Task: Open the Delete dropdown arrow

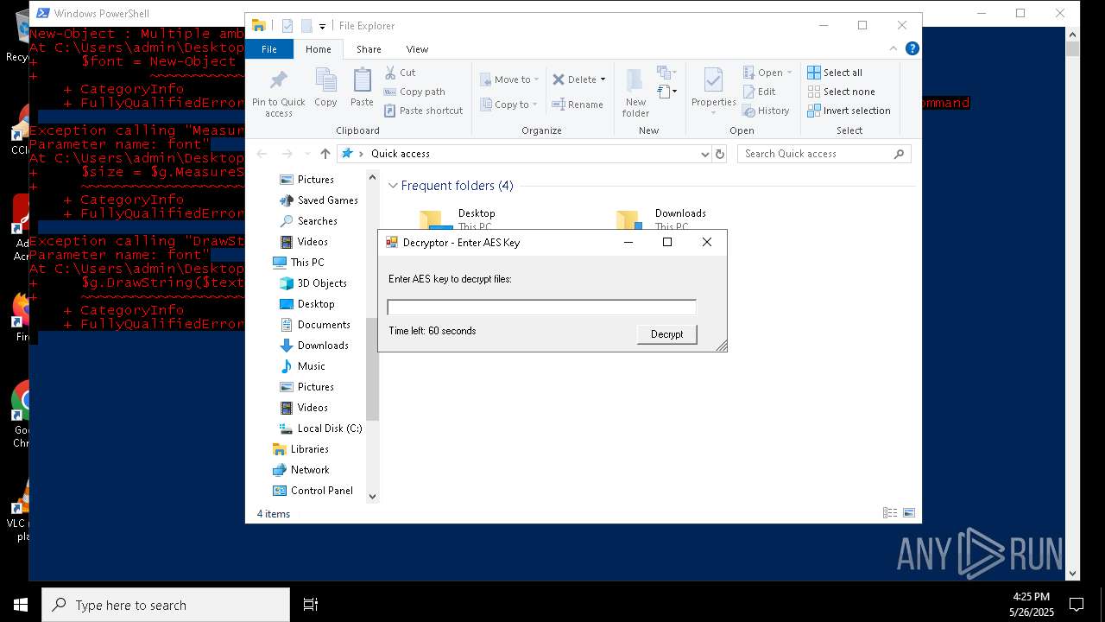Action: pyautogui.click(x=603, y=79)
